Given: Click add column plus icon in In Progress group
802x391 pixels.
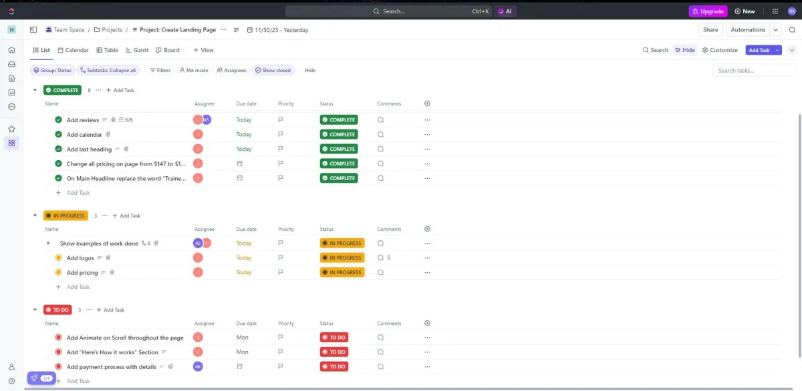Looking at the screenshot, I should [x=427, y=229].
